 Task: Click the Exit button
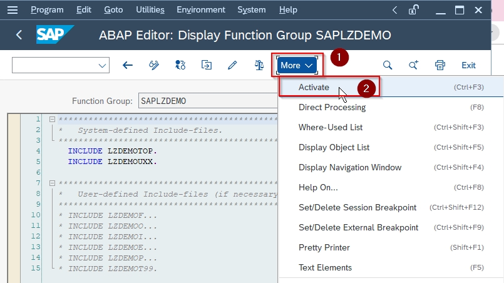[468, 65]
